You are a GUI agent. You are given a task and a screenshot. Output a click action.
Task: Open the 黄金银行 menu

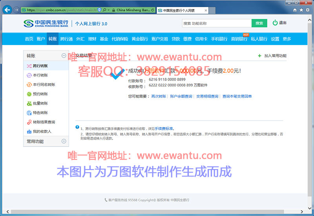coord(140,39)
